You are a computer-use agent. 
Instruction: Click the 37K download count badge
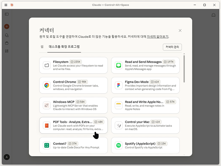[73, 144]
